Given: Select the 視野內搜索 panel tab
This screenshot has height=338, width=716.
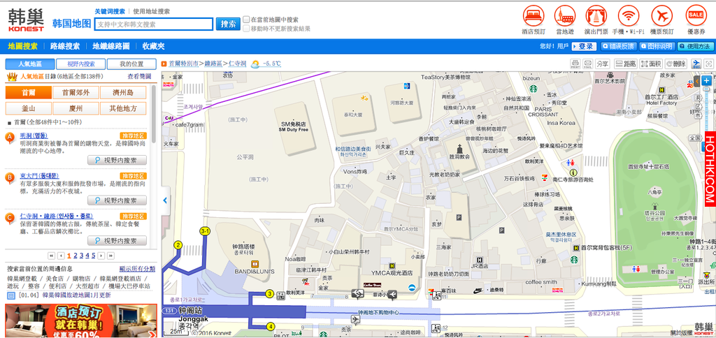Looking at the screenshot, I should click(x=81, y=64).
